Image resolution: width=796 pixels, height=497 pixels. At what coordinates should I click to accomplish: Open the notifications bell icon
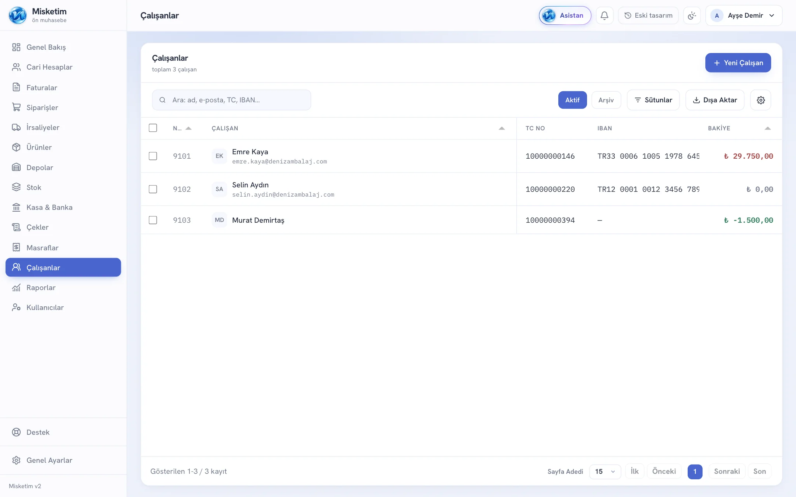tap(604, 15)
